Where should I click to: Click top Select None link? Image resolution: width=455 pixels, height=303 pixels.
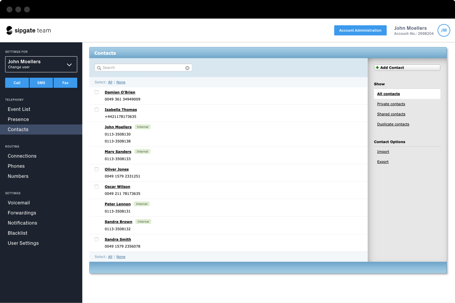tap(121, 82)
